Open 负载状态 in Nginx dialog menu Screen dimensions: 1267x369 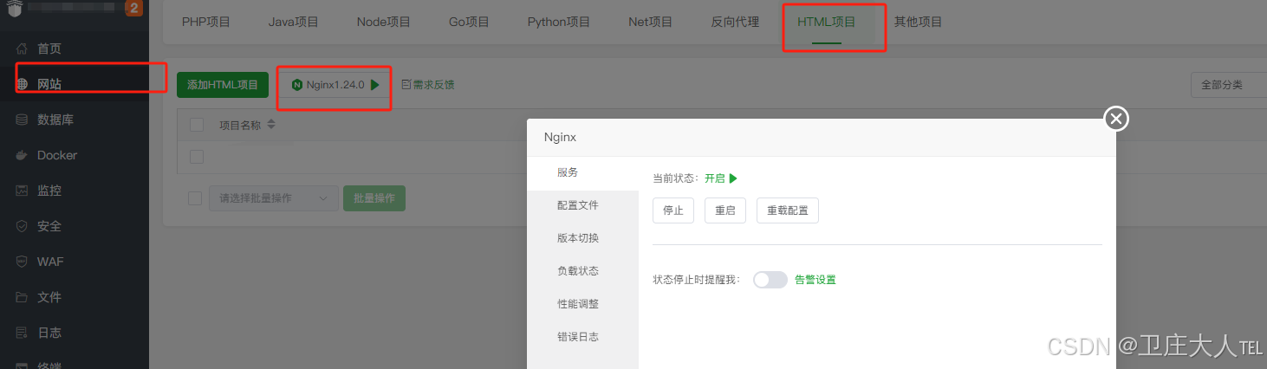[582, 271]
